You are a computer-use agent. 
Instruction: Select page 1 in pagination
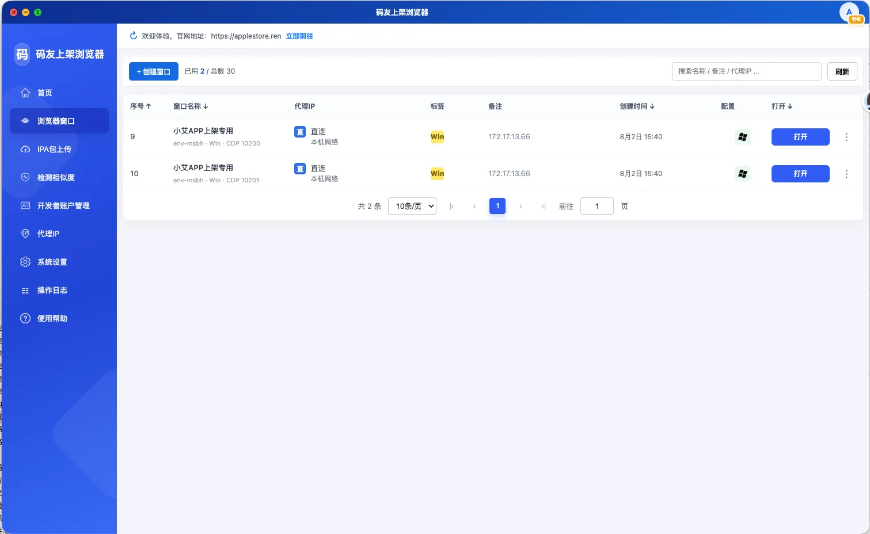tap(497, 206)
